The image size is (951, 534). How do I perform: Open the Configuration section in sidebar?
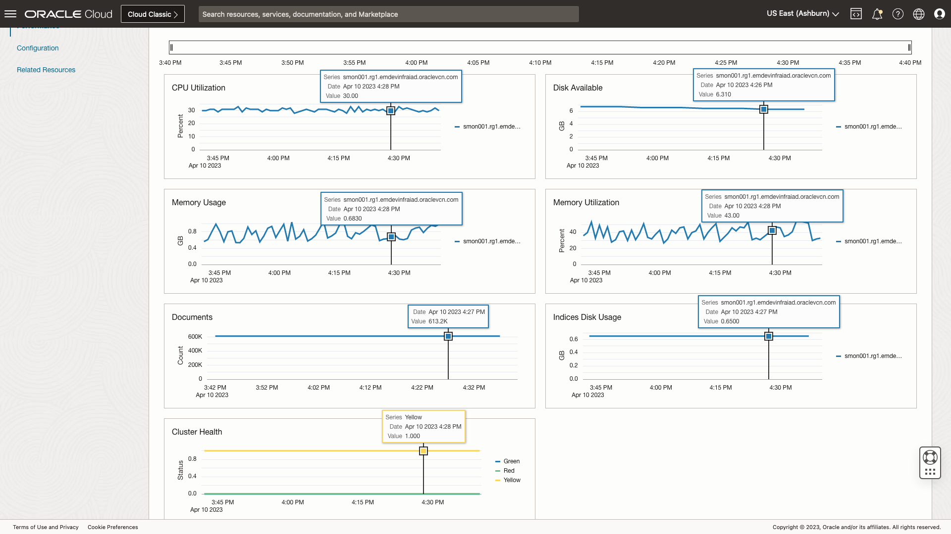pos(38,48)
